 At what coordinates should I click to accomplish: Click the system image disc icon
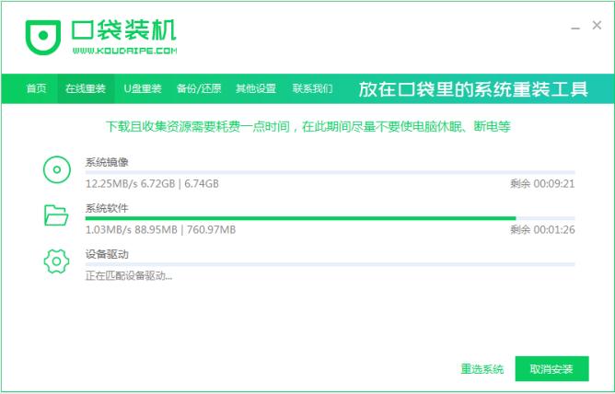[x=57, y=169]
